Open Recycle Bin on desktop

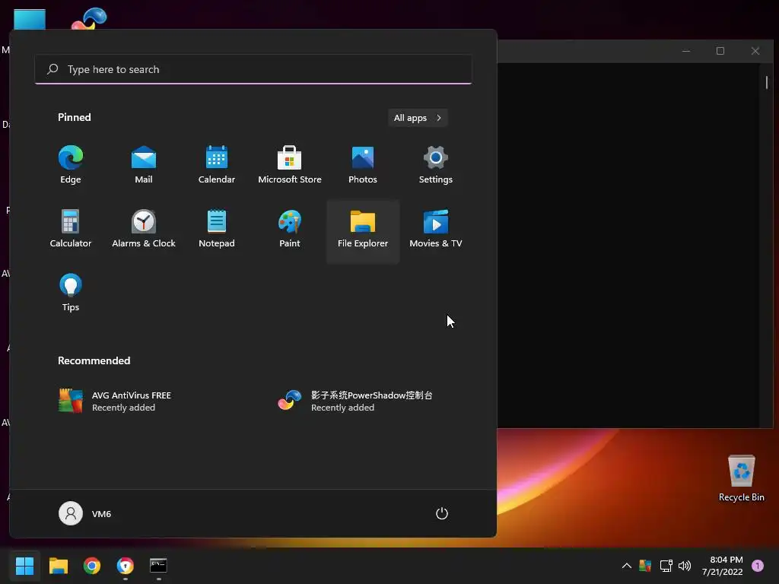point(741,478)
